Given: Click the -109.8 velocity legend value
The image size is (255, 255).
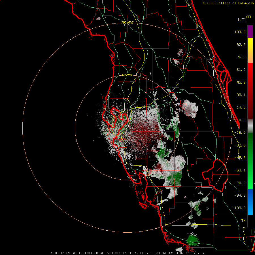Looking at the screenshot, I should (239, 208).
